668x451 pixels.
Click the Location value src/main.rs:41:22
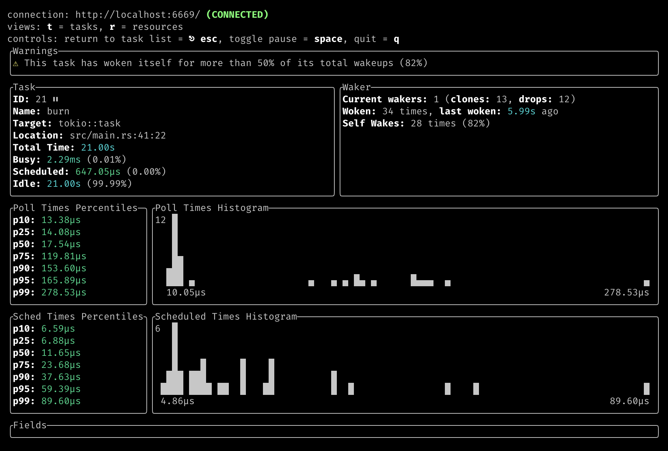(x=118, y=136)
